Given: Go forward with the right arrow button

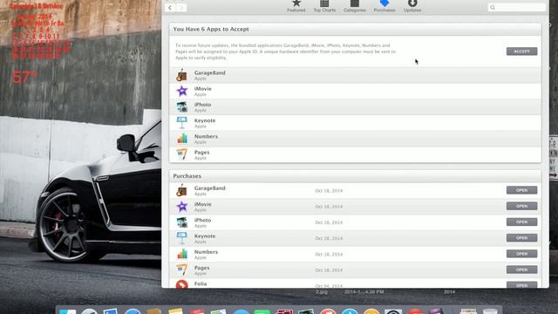Looking at the screenshot, I should click(181, 8).
